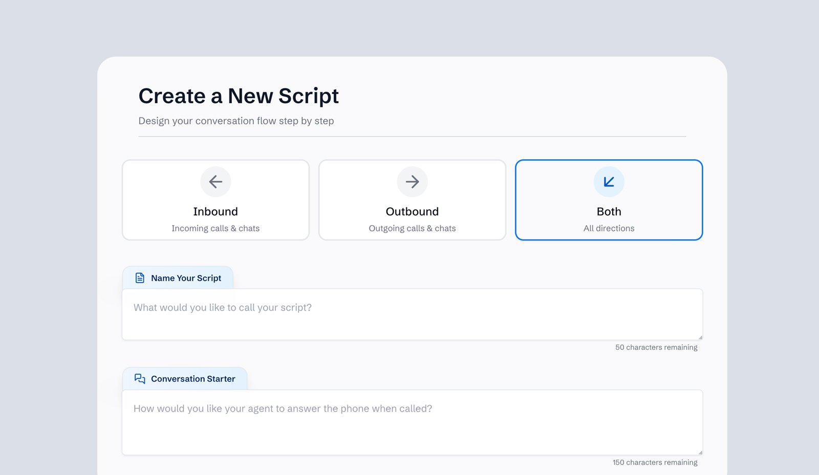This screenshot has width=819, height=475.
Task: Click the "50 characters remaining" counter
Action: click(656, 347)
